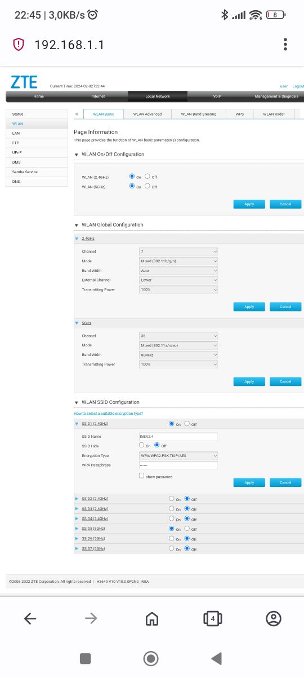Switch to the WLAN Advanced tab
304x677 pixels.
147,114
